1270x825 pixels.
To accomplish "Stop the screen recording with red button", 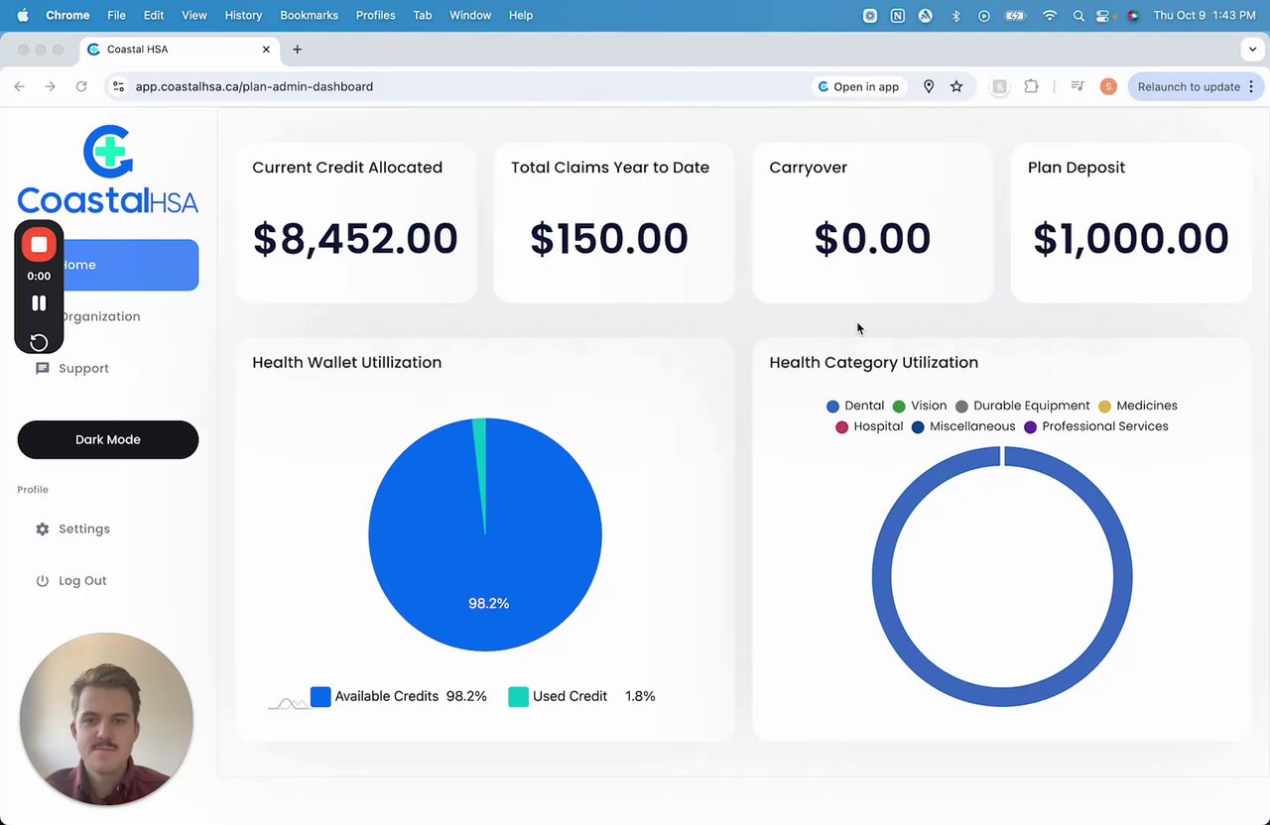I will 39,244.
